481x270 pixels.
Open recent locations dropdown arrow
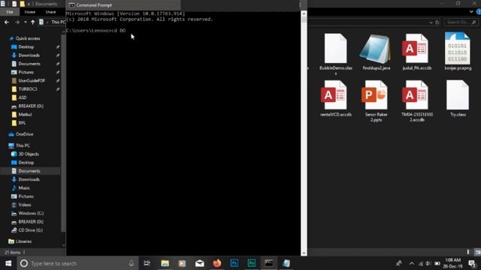(25, 22)
